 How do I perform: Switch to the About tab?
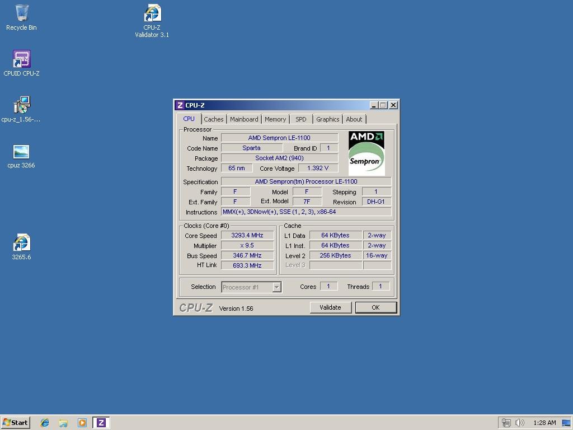tap(354, 119)
